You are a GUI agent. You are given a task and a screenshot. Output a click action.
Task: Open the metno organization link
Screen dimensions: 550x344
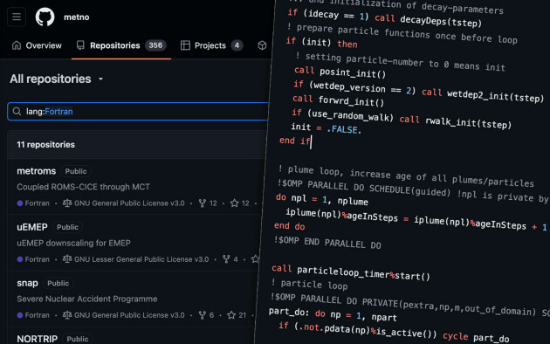click(x=77, y=17)
